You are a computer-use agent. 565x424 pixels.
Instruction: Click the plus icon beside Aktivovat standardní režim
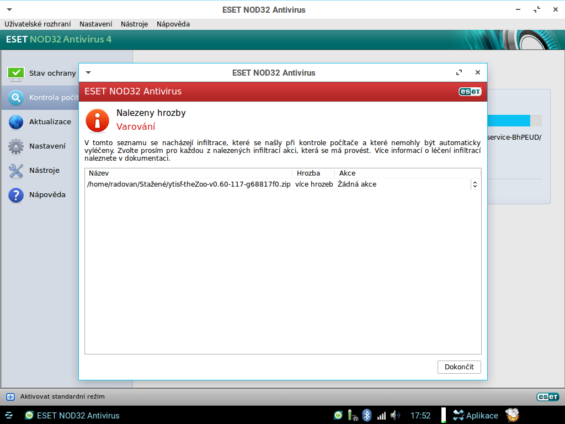click(10, 397)
